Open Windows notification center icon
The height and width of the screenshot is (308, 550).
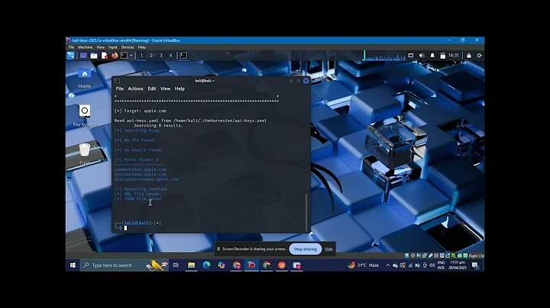tap(475, 265)
